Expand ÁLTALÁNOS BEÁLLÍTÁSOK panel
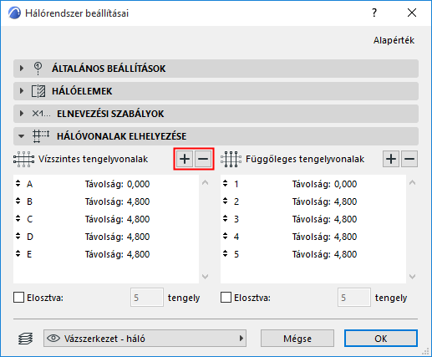 pyautogui.click(x=22, y=69)
